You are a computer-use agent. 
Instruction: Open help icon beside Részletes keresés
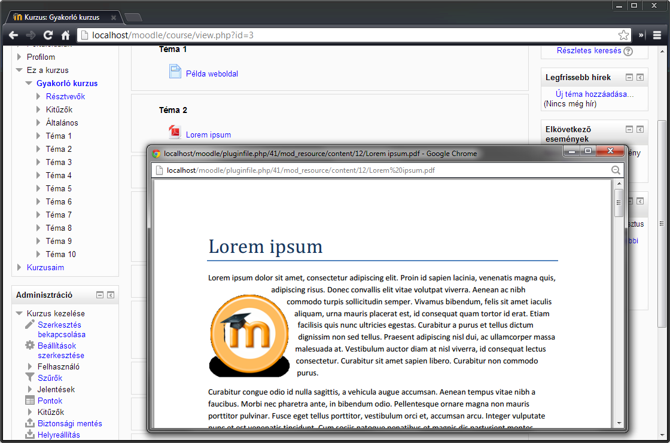[628, 51]
